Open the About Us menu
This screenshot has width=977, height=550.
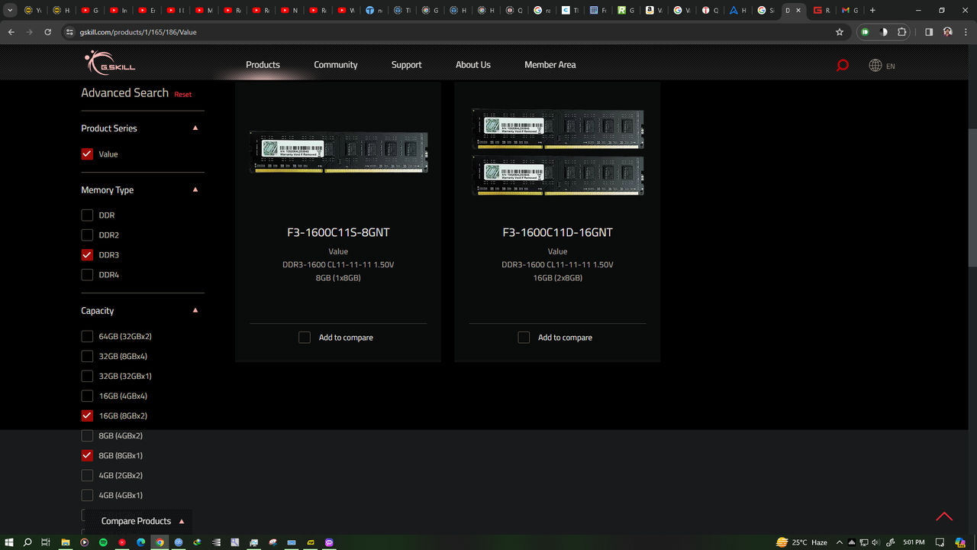tap(473, 65)
